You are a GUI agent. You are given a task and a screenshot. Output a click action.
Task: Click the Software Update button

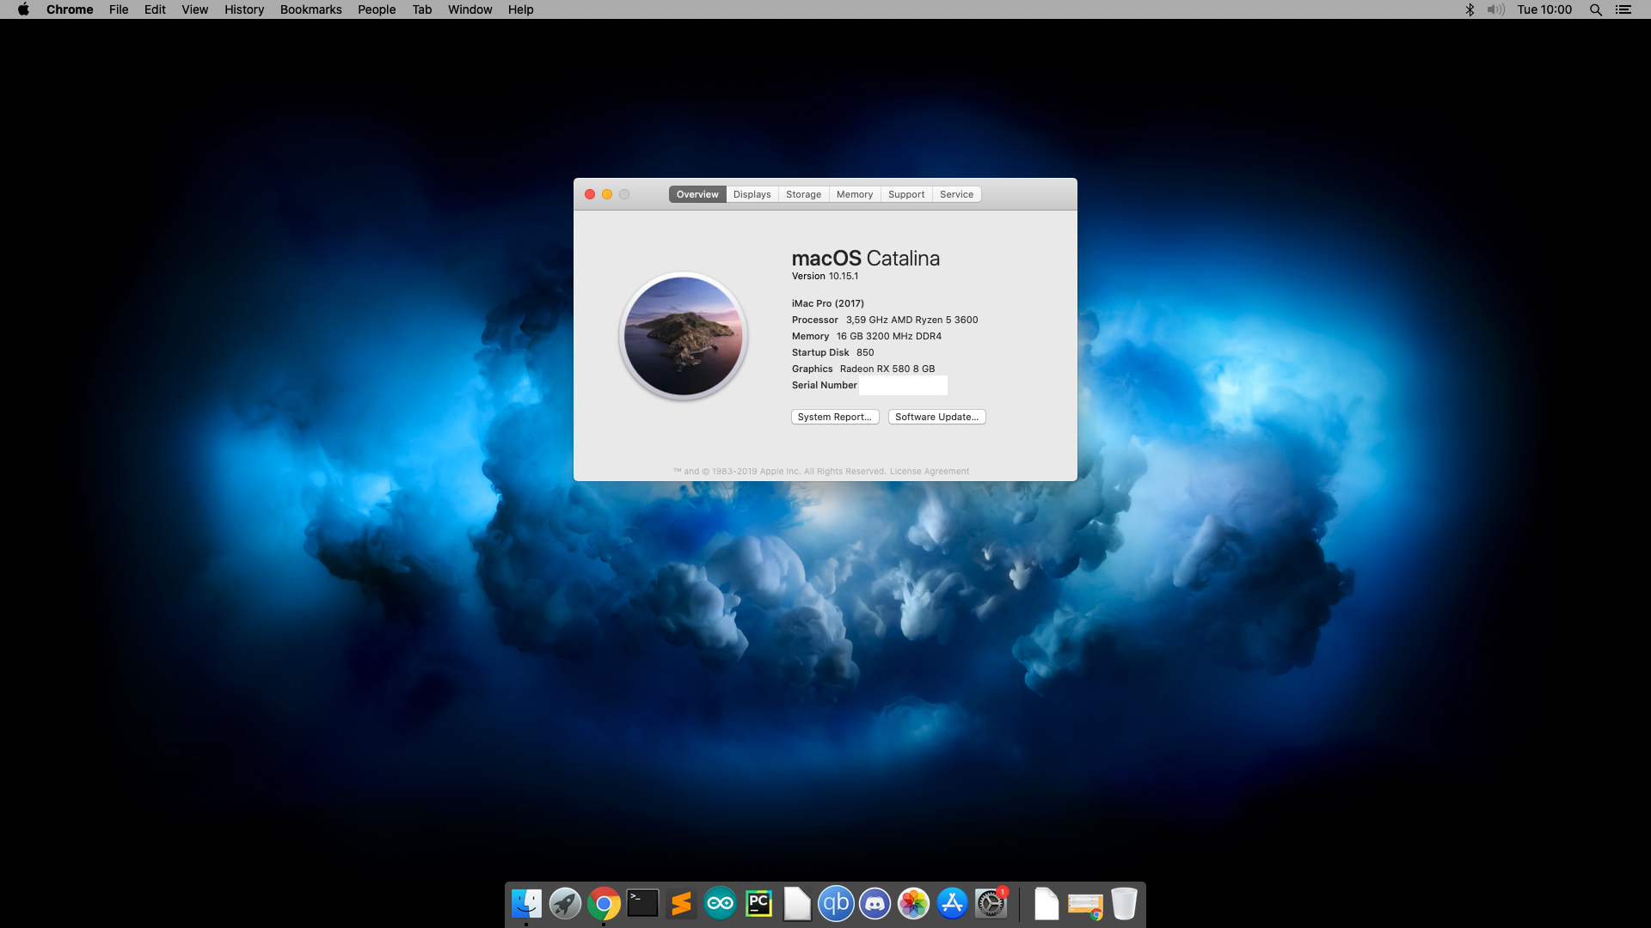[x=936, y=417]
